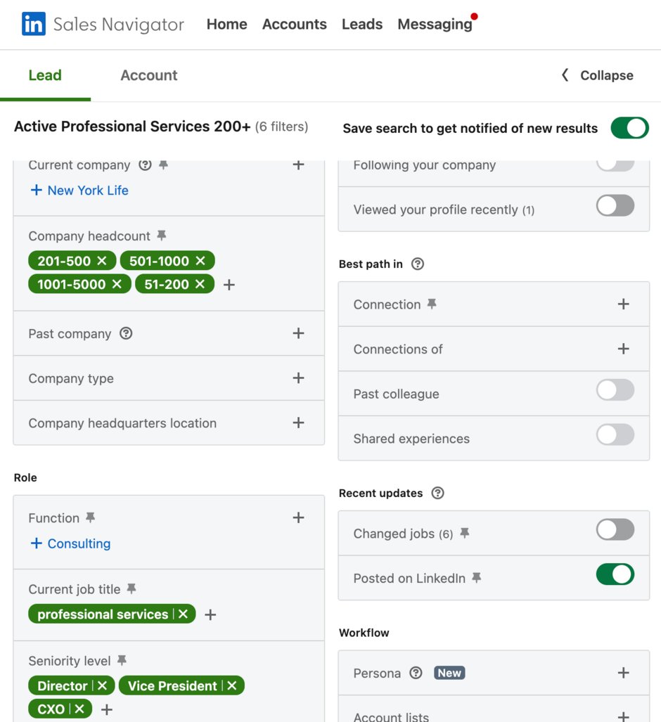Remove professional services job title filter

[x=184, y=614]
